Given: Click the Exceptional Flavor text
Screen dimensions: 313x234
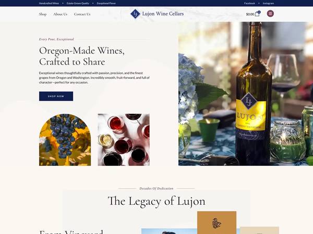Looking at the screenshot, I should point(106,3).
